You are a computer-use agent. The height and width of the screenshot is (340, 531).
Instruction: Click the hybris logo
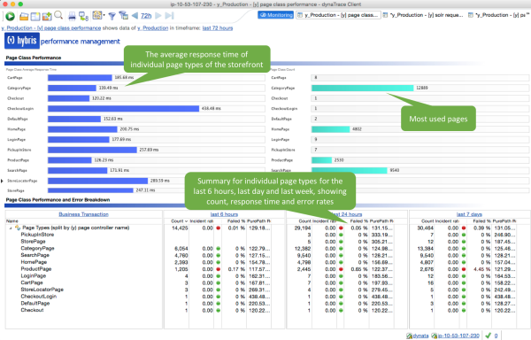point(22,41)
